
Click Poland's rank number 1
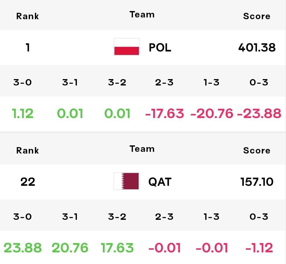coord(28,47)
